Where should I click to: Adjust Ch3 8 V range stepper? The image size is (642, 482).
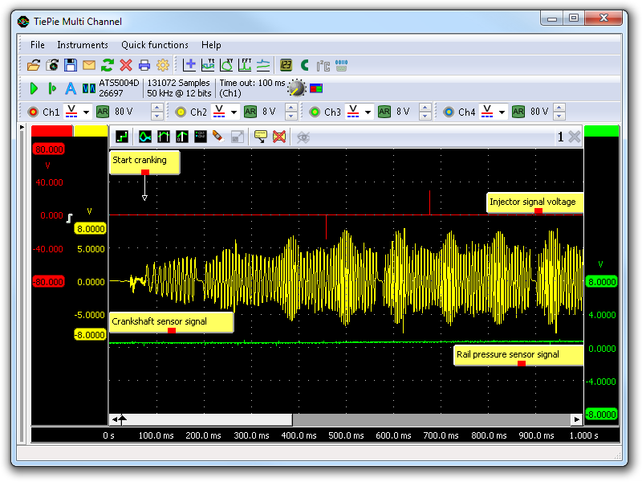pos(425,112)
